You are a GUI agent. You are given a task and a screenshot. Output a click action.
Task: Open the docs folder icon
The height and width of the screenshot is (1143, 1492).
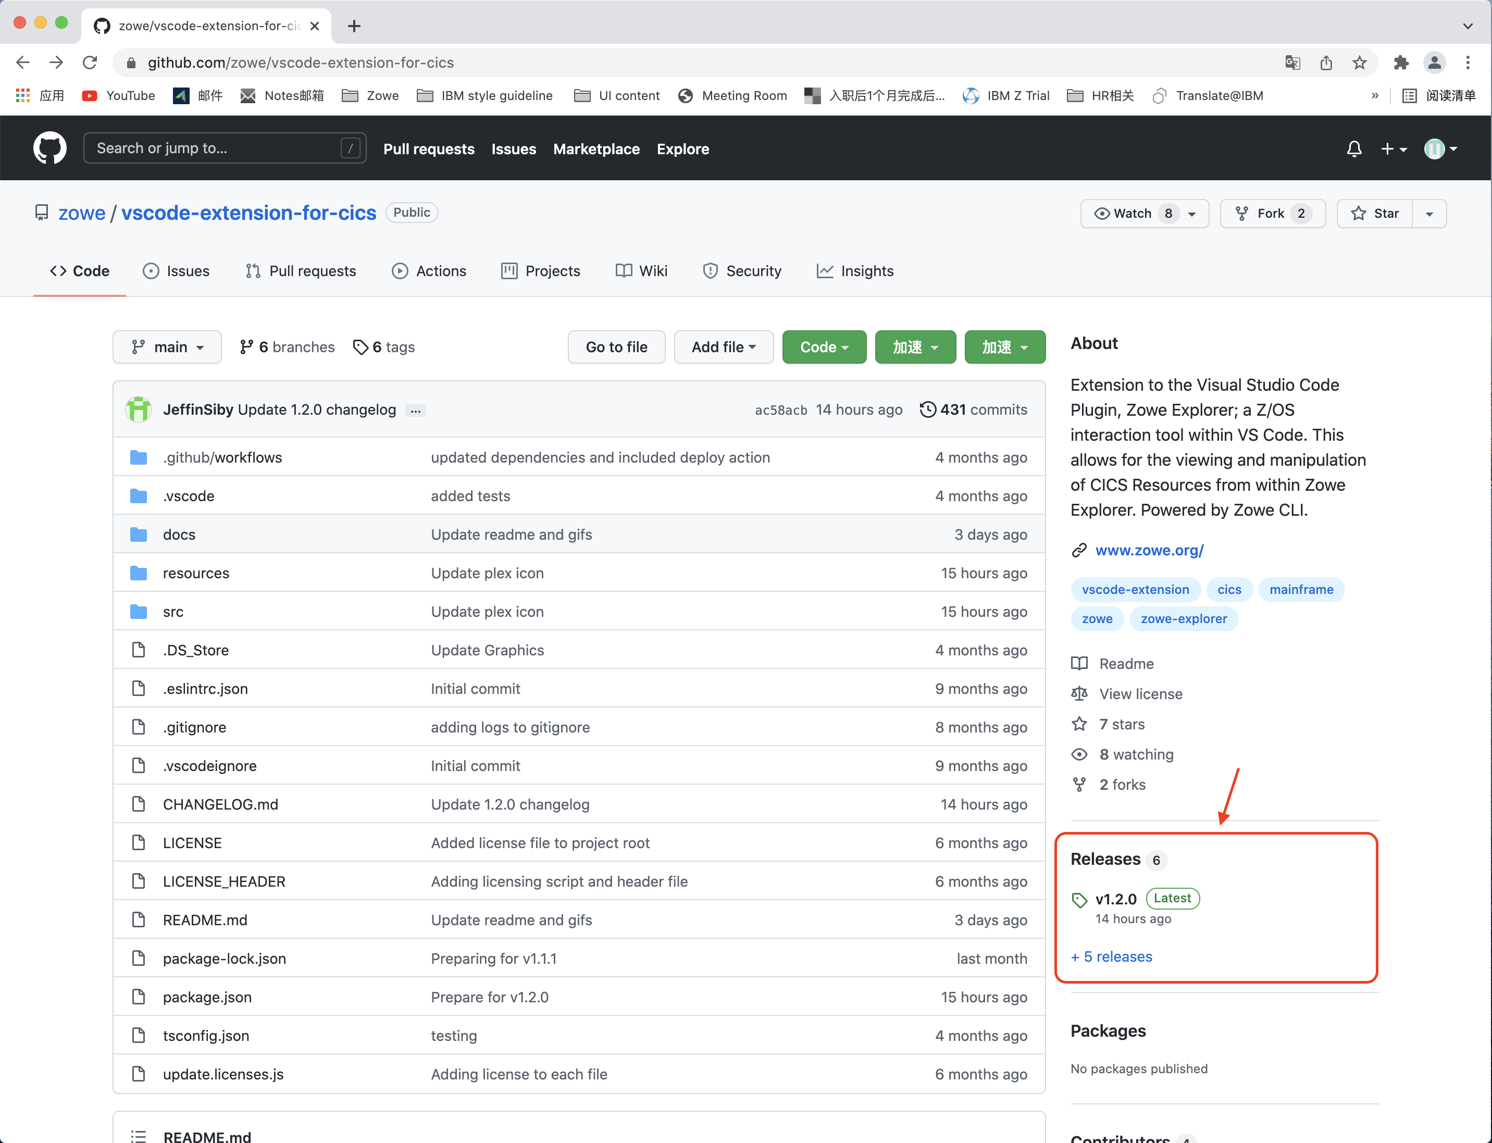coord(138,534)
